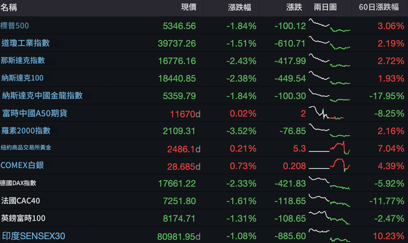Click the 標普500 price 5346.56
This screenshot has width=408, height=243.
(179, 26)
